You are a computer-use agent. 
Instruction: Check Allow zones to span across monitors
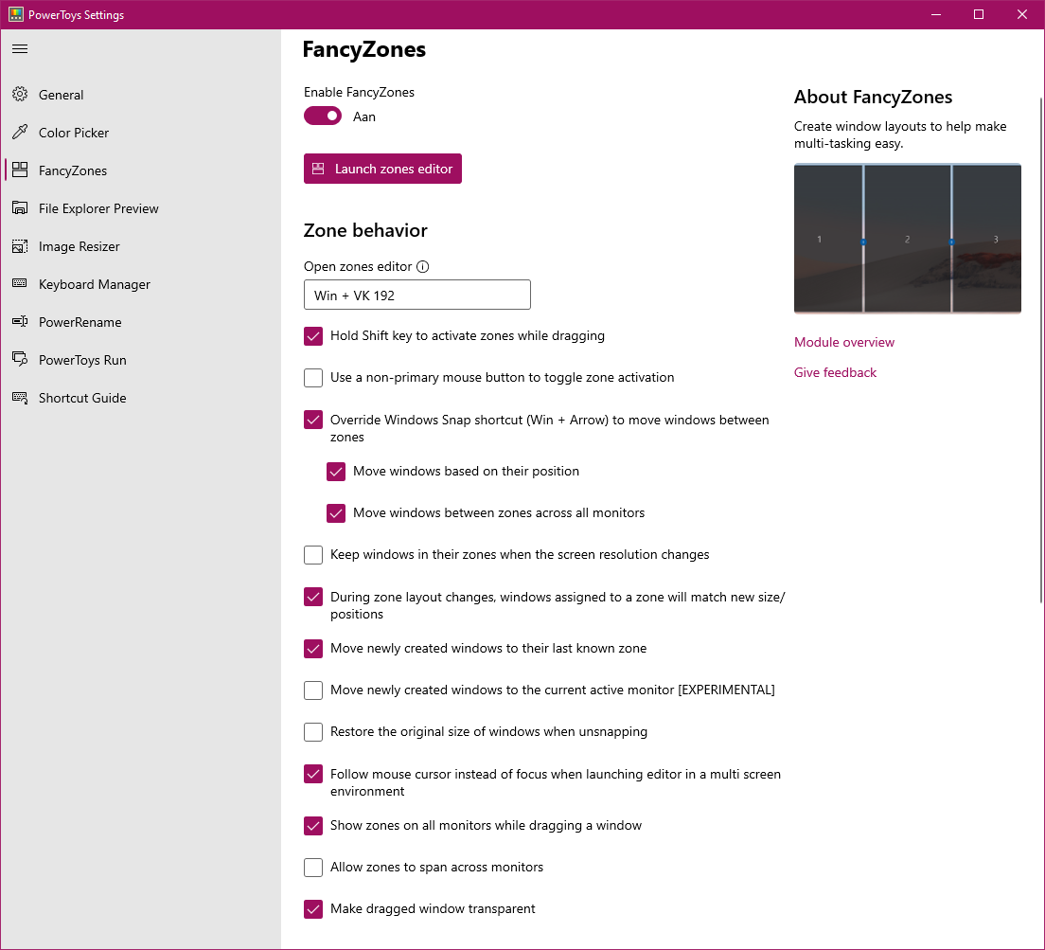(x=313, y=868)
